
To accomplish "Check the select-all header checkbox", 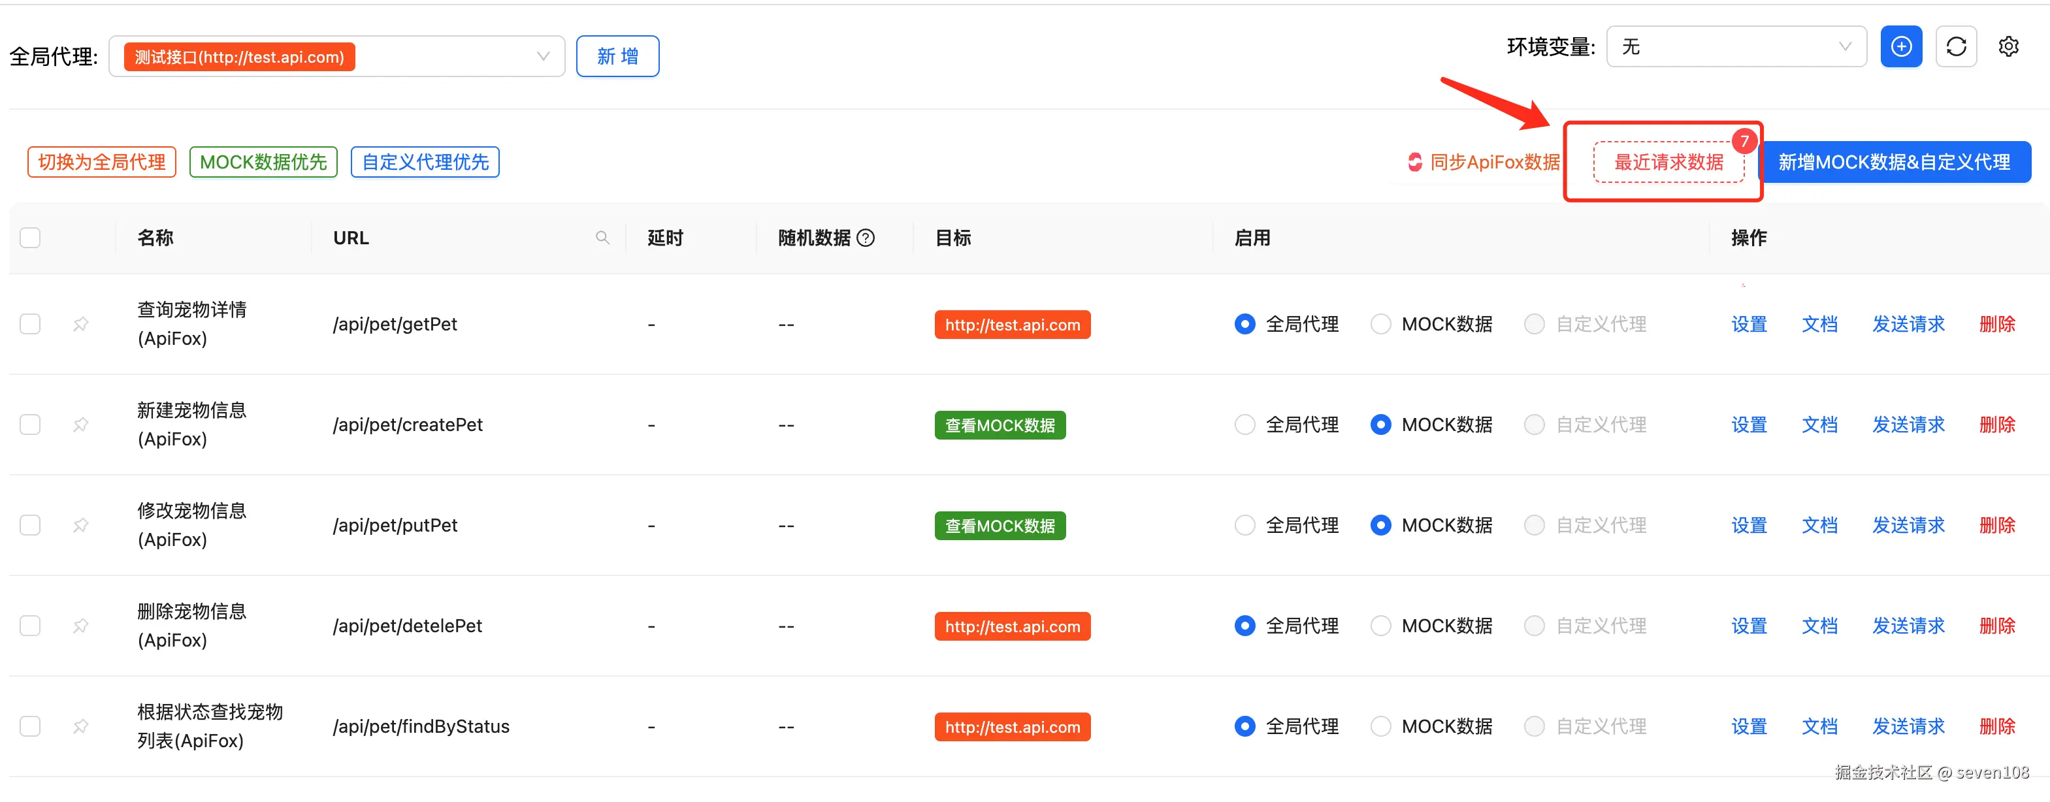I will coord(30,238).
